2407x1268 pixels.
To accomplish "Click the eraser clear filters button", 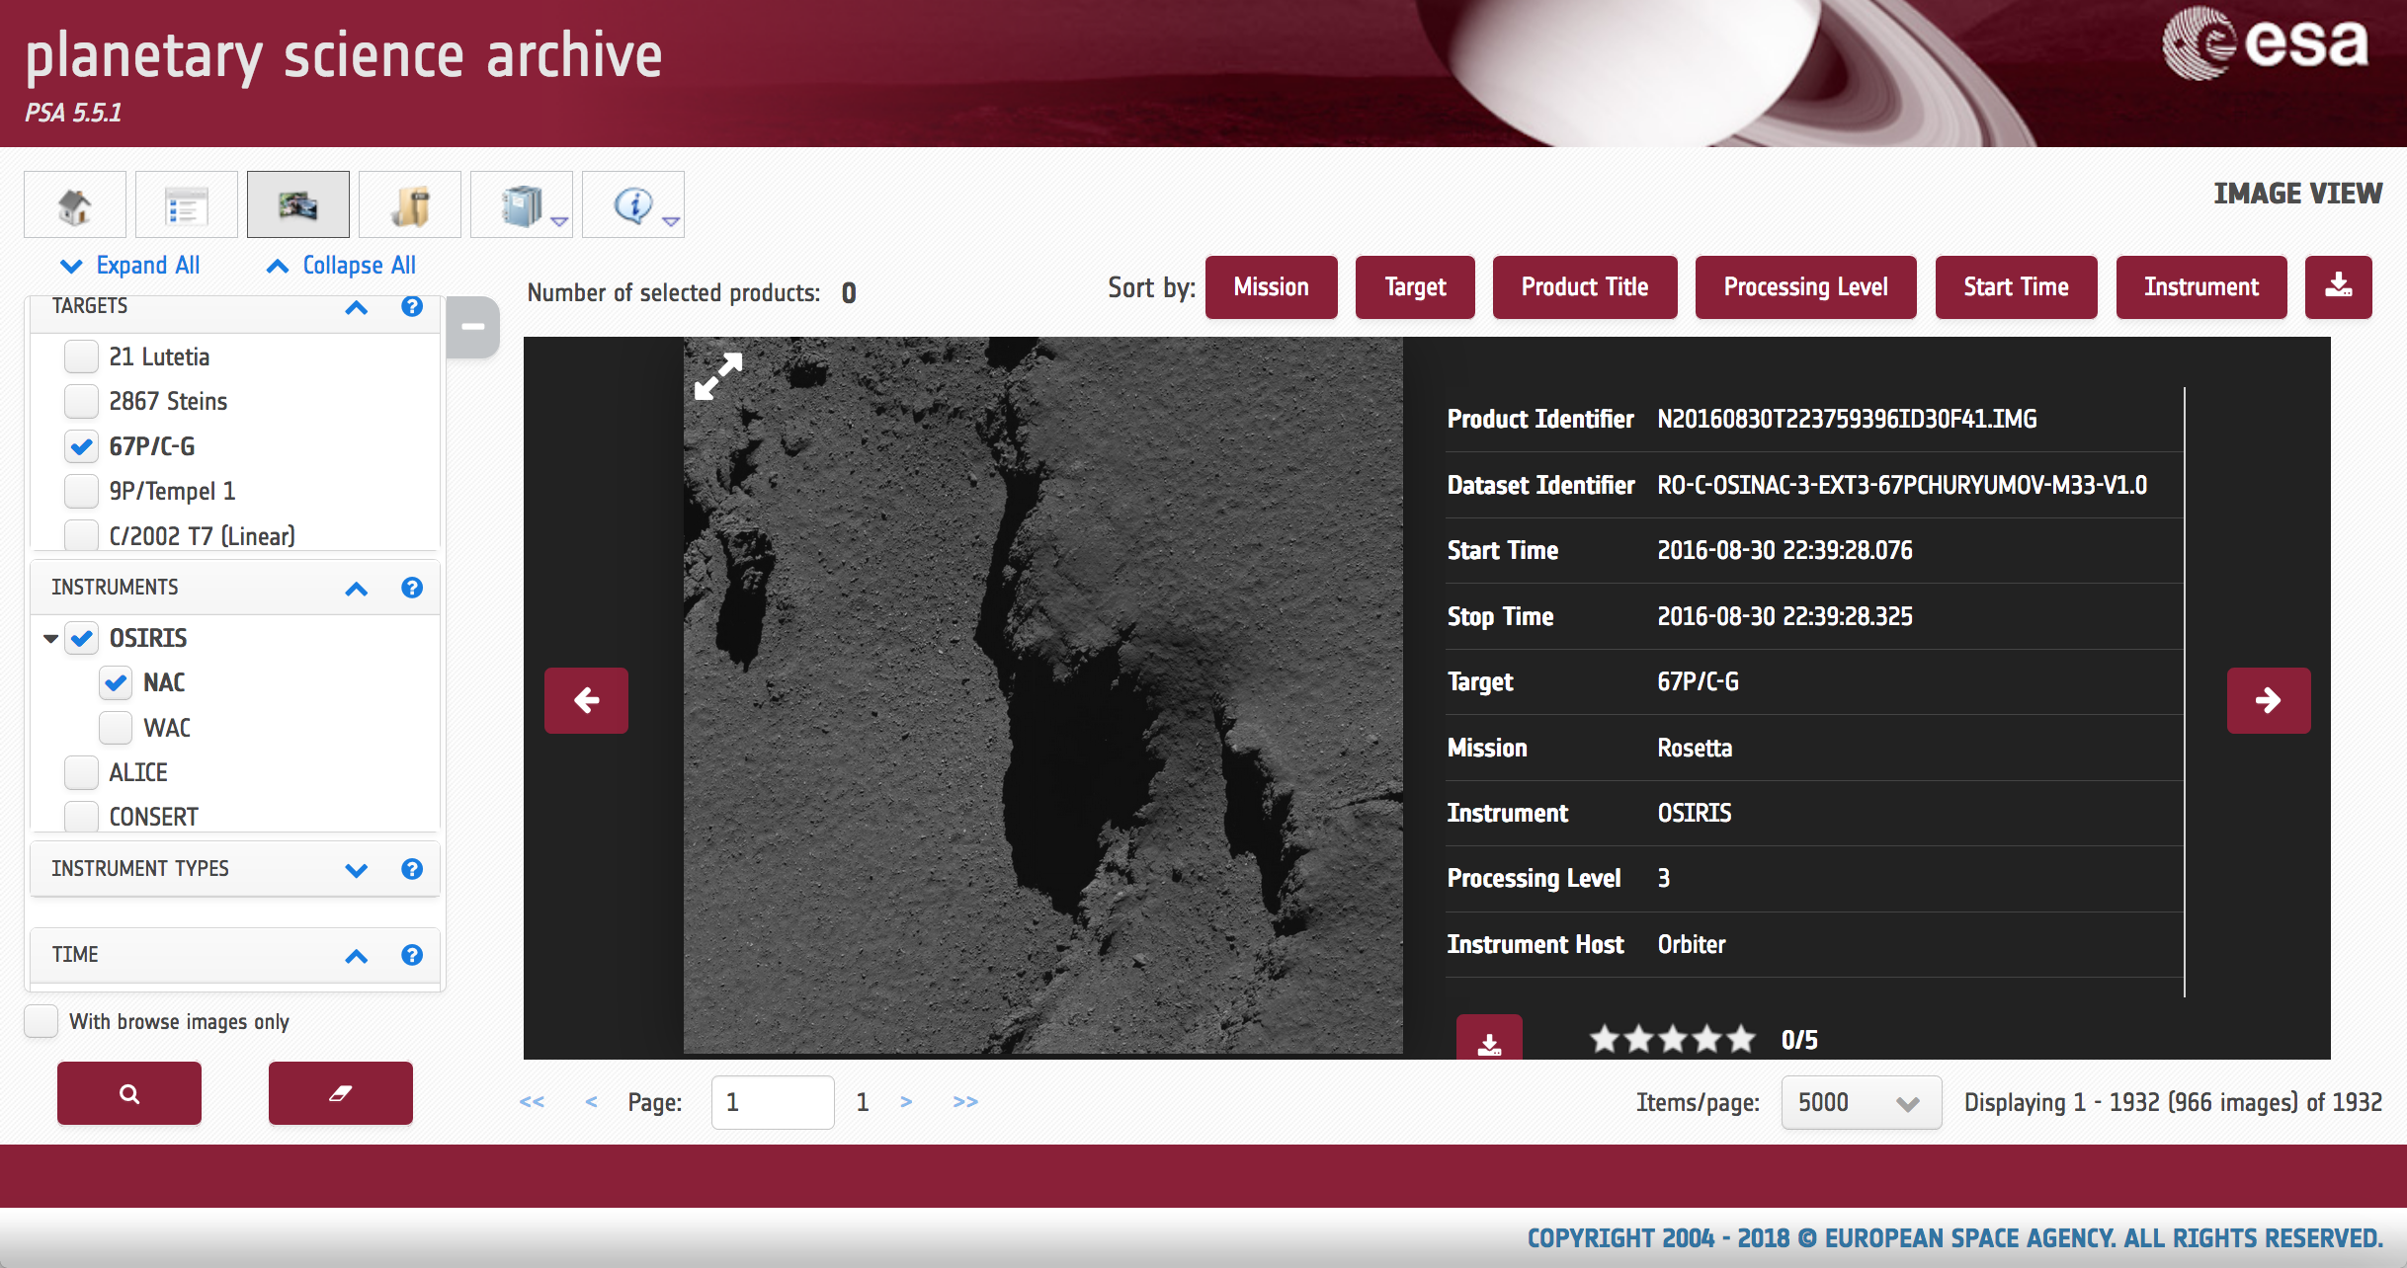I will (340, 1093).
